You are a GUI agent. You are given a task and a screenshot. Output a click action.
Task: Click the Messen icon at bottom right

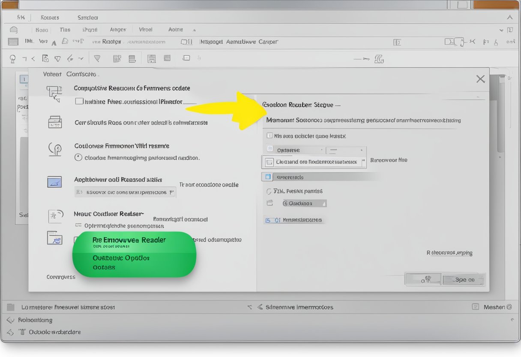(x=476, y=307)
